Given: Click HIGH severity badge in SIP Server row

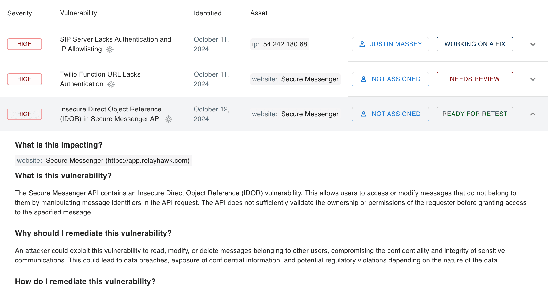Looking at the screenshot, I should (25, 44).
